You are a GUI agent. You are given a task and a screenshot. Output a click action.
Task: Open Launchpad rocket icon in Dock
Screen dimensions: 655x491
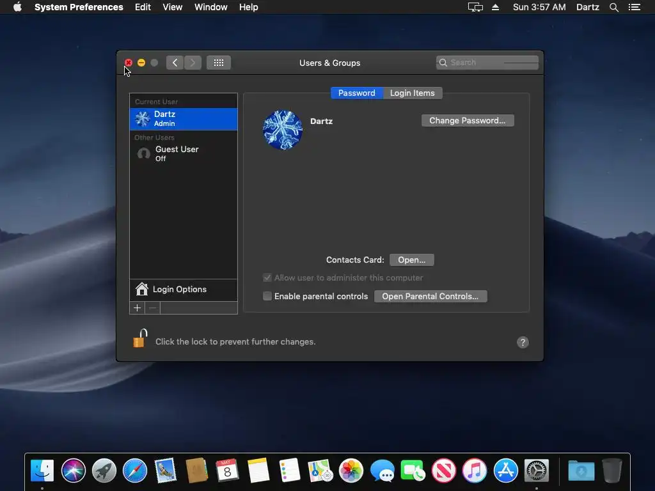click(104, 471)
